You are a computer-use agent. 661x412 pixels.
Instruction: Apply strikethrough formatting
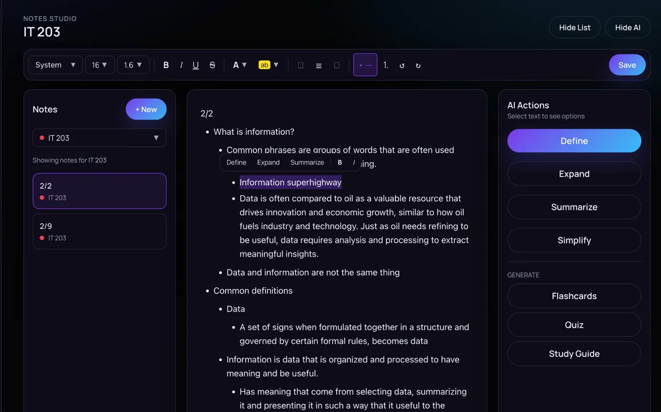click(x=212, y=65)
